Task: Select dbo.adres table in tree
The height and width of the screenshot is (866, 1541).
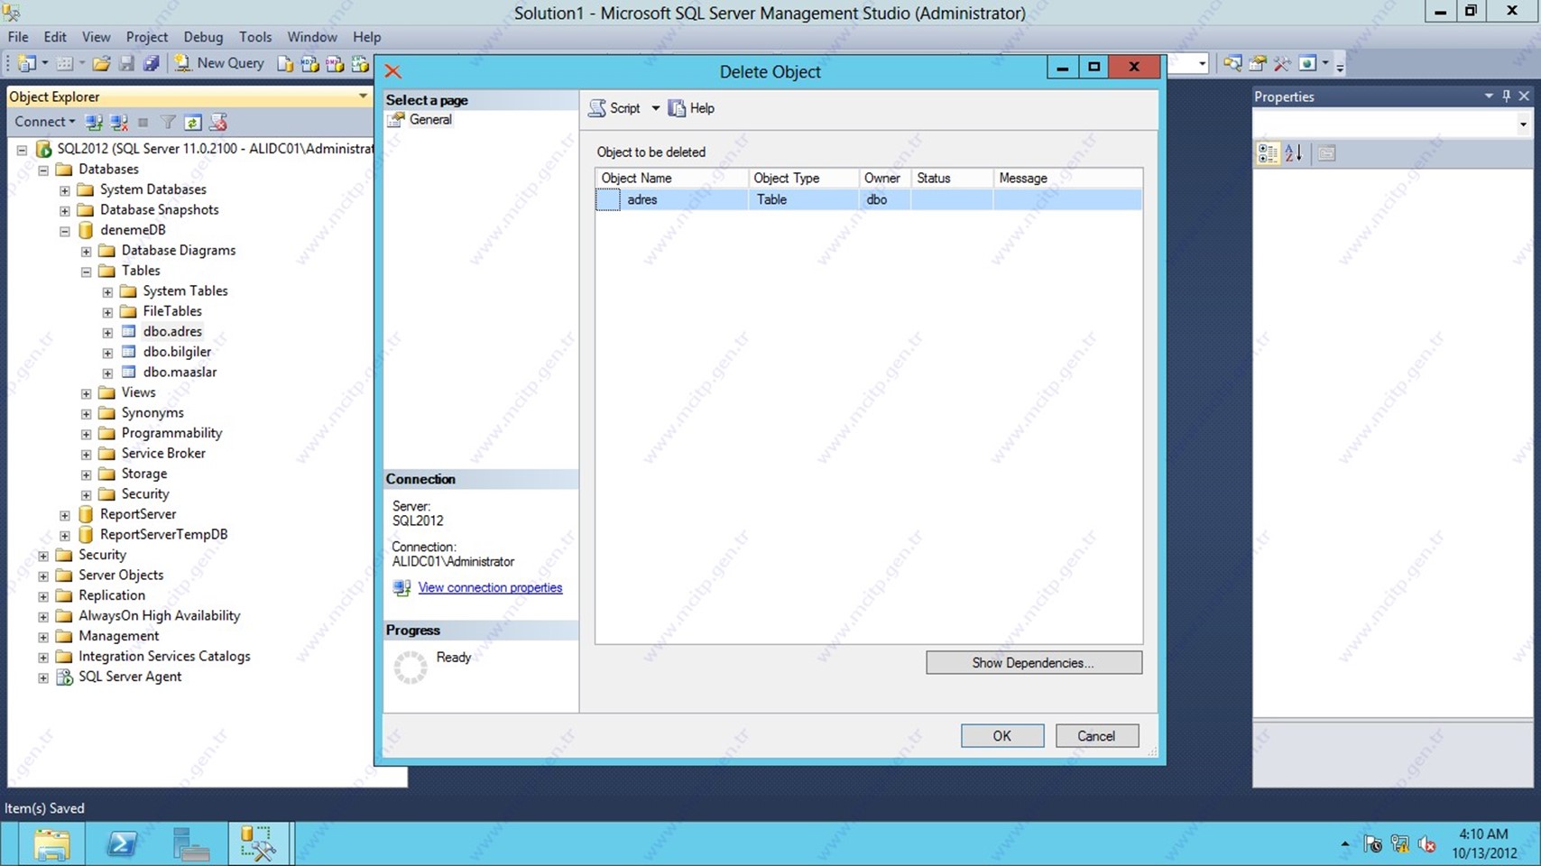Action: (x=172, y=331)
